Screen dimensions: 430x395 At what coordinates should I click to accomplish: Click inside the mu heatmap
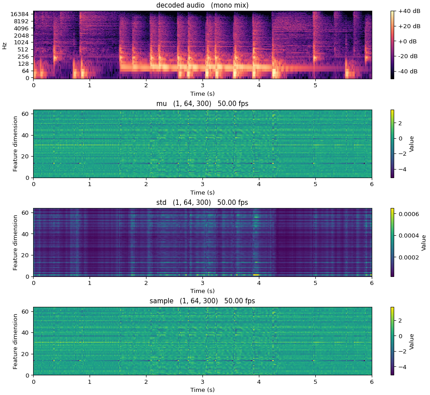(x=202, y=144)
